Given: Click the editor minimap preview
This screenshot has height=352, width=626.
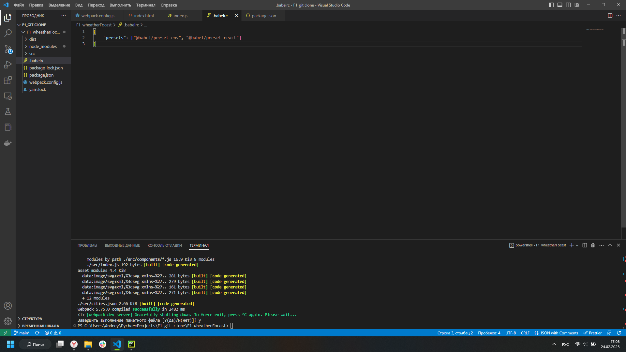Looking at the screenshot, I should [x=595, y=29].
